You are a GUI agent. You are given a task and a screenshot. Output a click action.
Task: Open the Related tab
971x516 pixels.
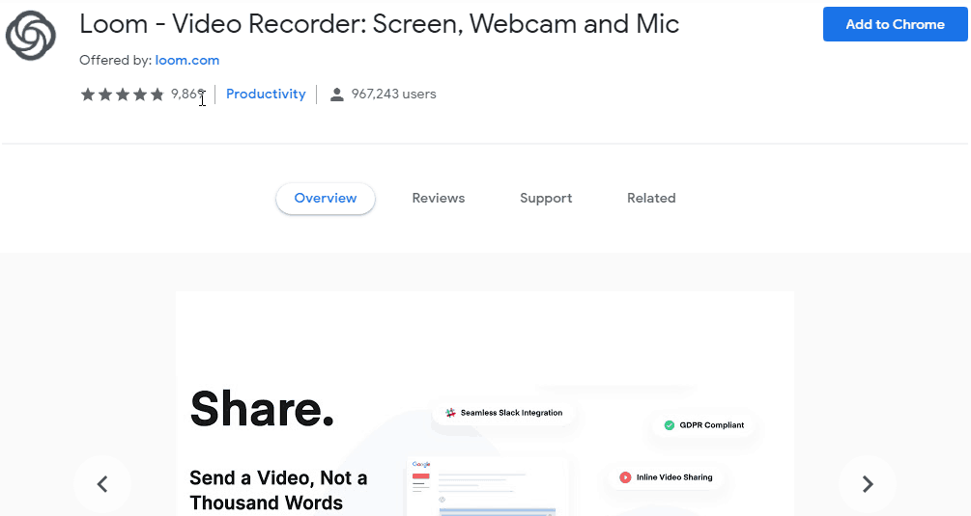coord(651,199)
